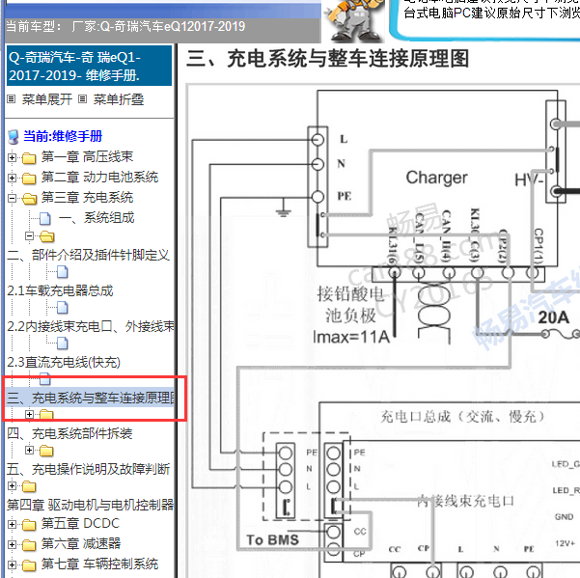Click the heading 三、充电系统与整车连接原理图 above diagram
580x578 pixels.
click(x=328, y=59)
